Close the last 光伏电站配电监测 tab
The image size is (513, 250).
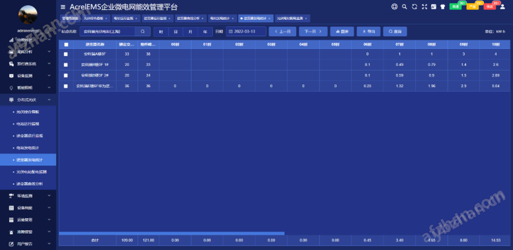tap(306, 18)
